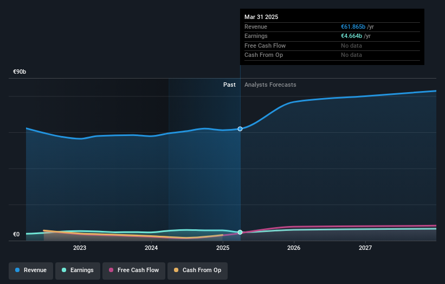Click No data value beside Cash From Op
Screen dimensions: 445x284
tap(351, 55)
